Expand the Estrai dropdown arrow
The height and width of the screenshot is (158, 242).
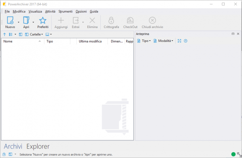point(83,22)
